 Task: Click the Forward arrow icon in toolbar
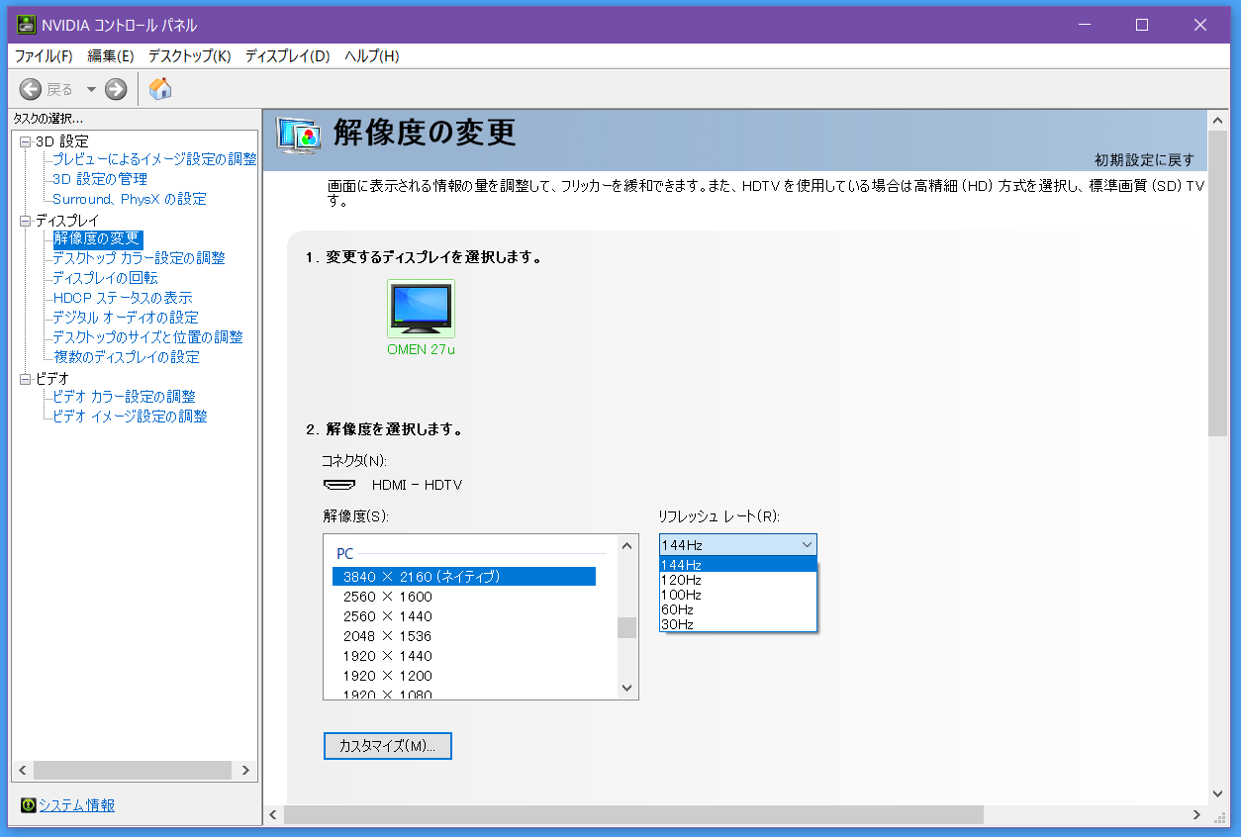click(116, 89)
